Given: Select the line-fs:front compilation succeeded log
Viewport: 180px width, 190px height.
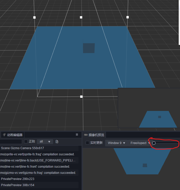Looking at the screenshot, I should (x=39, y=167).
